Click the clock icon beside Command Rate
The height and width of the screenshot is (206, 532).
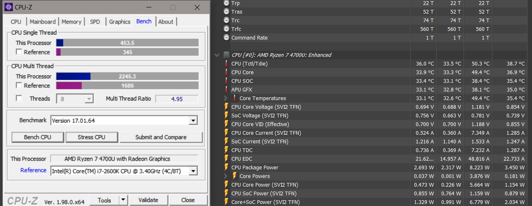point(226,37)
